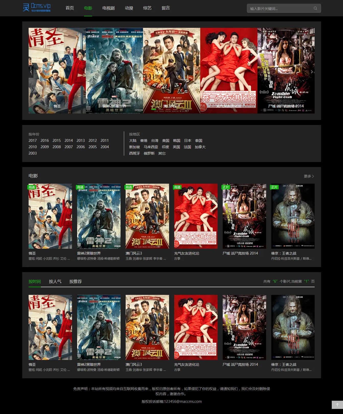Filter by region 香港
Screen dimensions: 343x414
(x=144, y=141)
